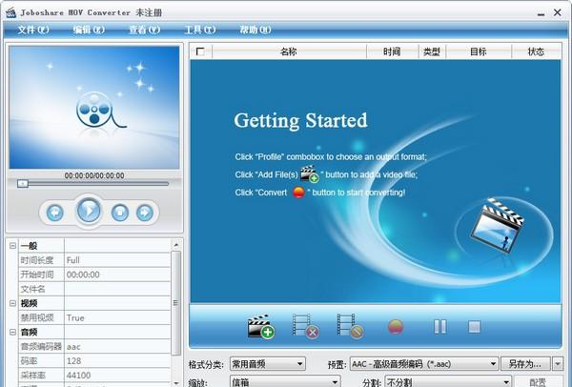Minimize the Joboshare MOV Converter window

tap(541, 13)
